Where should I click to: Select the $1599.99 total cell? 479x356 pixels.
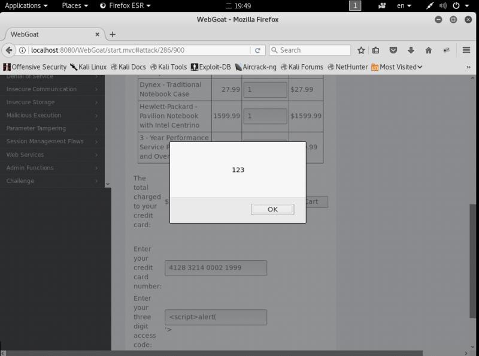(306, 116)
